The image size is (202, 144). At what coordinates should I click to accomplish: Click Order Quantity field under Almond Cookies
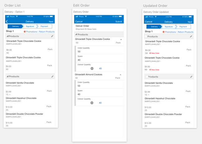(100, 84)
